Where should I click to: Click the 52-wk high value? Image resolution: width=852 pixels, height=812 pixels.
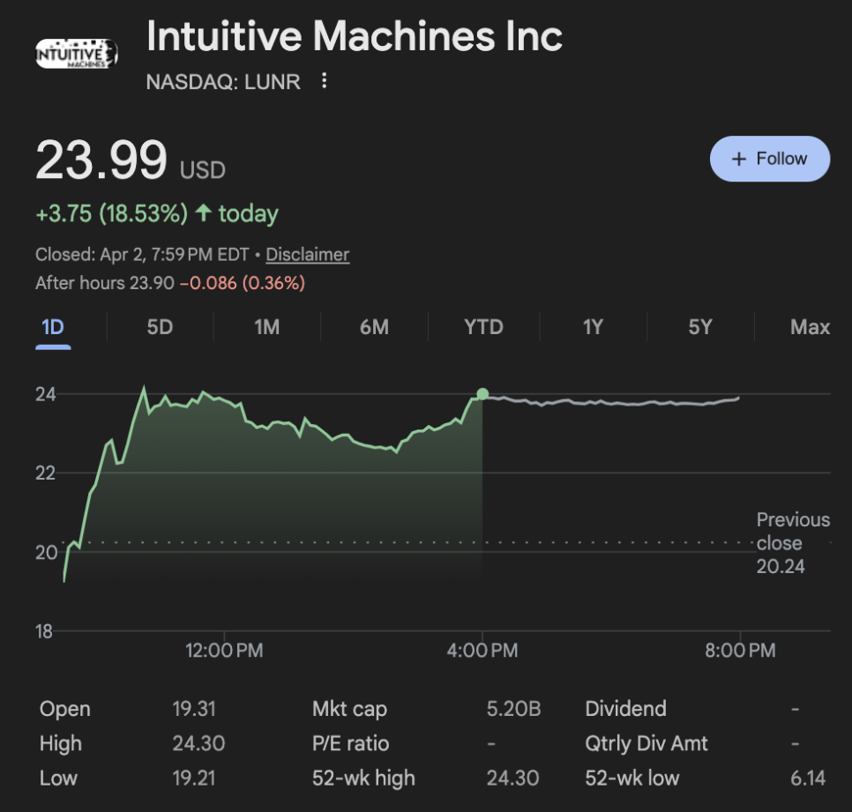[512, 778]
